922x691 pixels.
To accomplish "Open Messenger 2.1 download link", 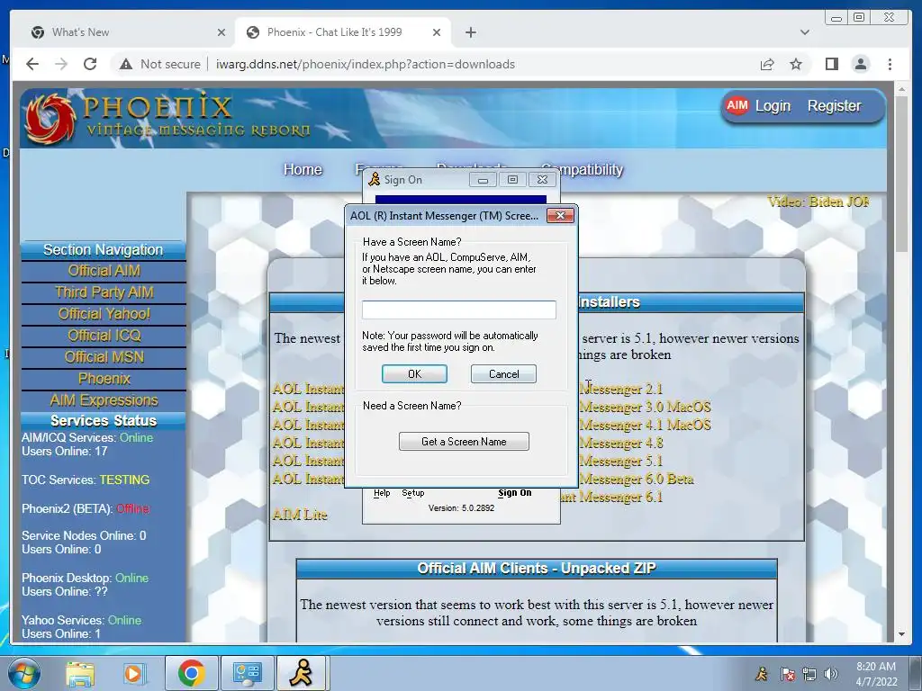I will coord(621,389).
